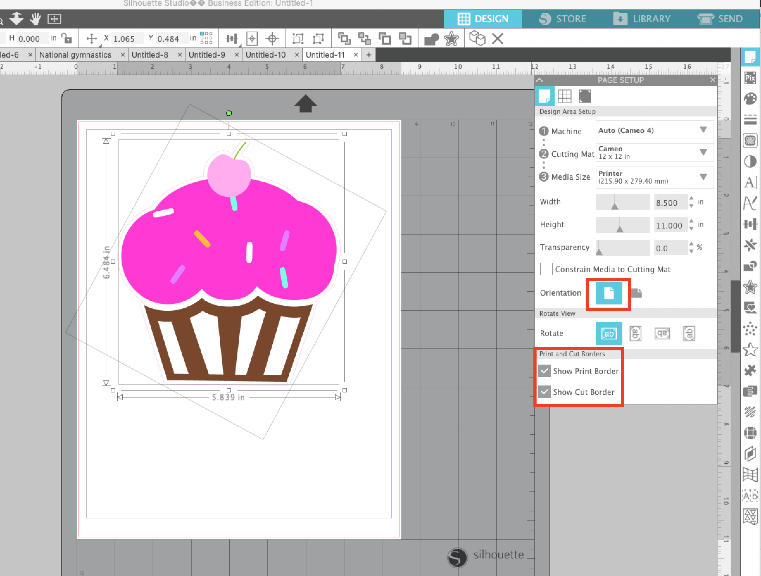Open the PixScan panel
Screen dimensions: 761x576
coord(750,78)
